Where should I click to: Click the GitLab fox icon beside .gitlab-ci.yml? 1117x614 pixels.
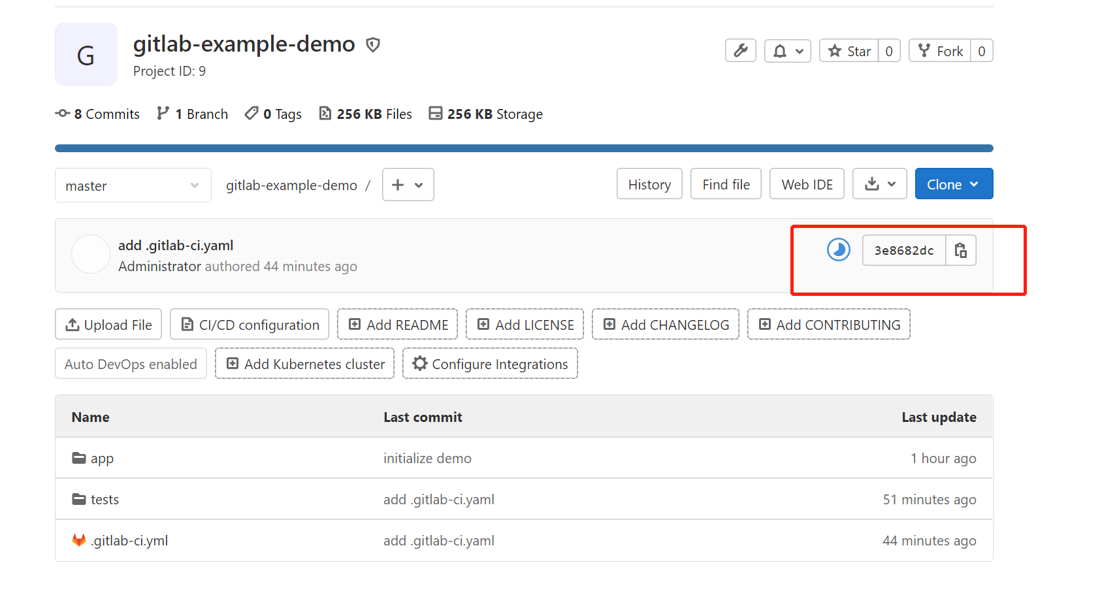tap(79, 540)
